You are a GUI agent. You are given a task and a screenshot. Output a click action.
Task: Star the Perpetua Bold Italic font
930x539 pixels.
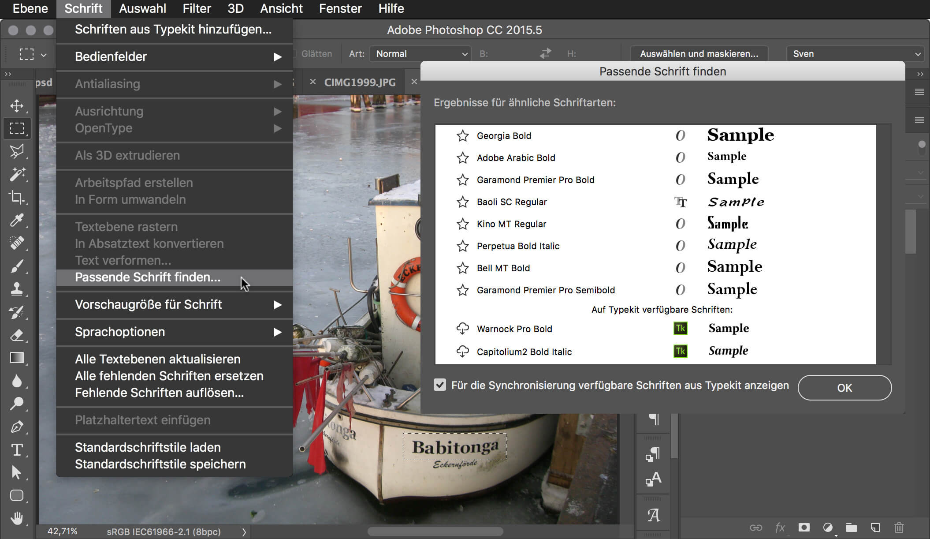462,246
